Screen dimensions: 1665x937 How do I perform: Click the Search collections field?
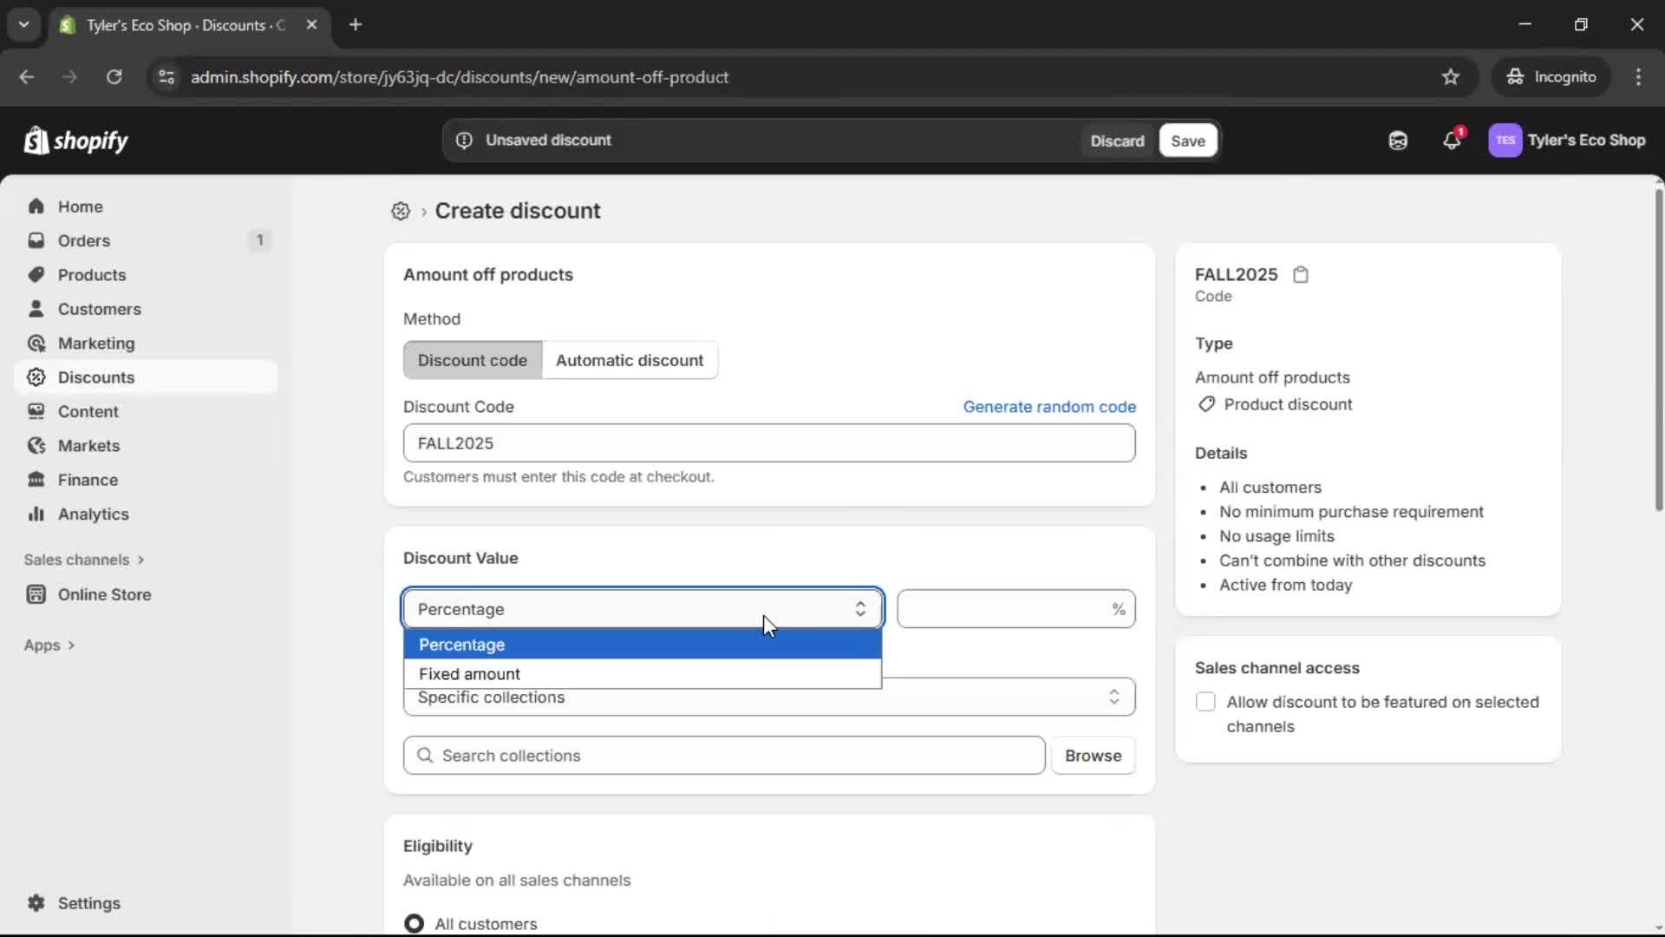(724, 756)
